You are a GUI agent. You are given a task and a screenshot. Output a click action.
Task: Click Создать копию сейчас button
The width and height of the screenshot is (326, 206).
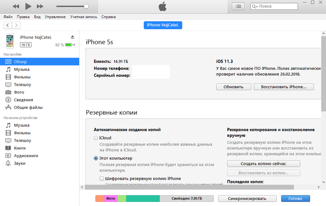[x=263, y=163]
